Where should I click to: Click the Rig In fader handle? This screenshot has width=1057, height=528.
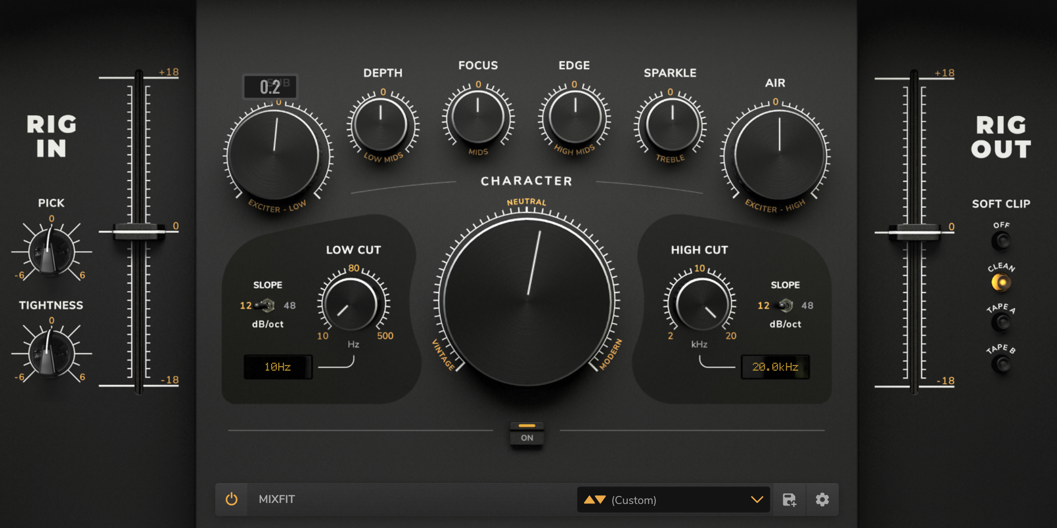(139, 231)
